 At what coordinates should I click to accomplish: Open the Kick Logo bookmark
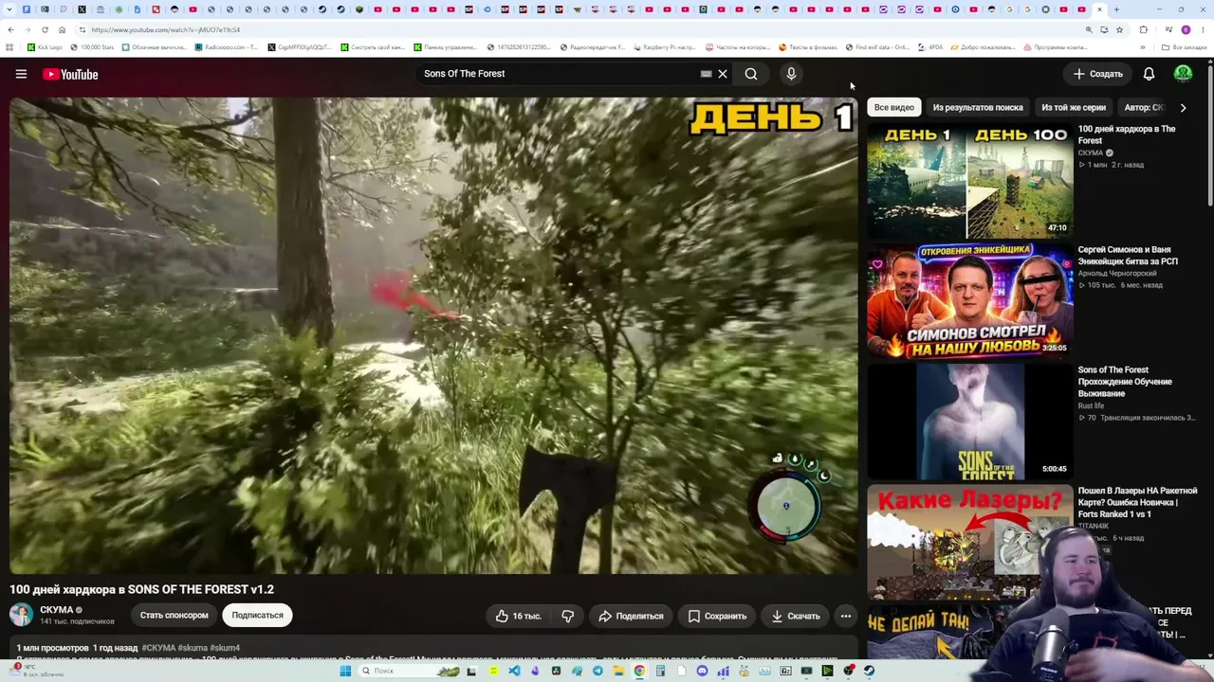coord(45,47)
